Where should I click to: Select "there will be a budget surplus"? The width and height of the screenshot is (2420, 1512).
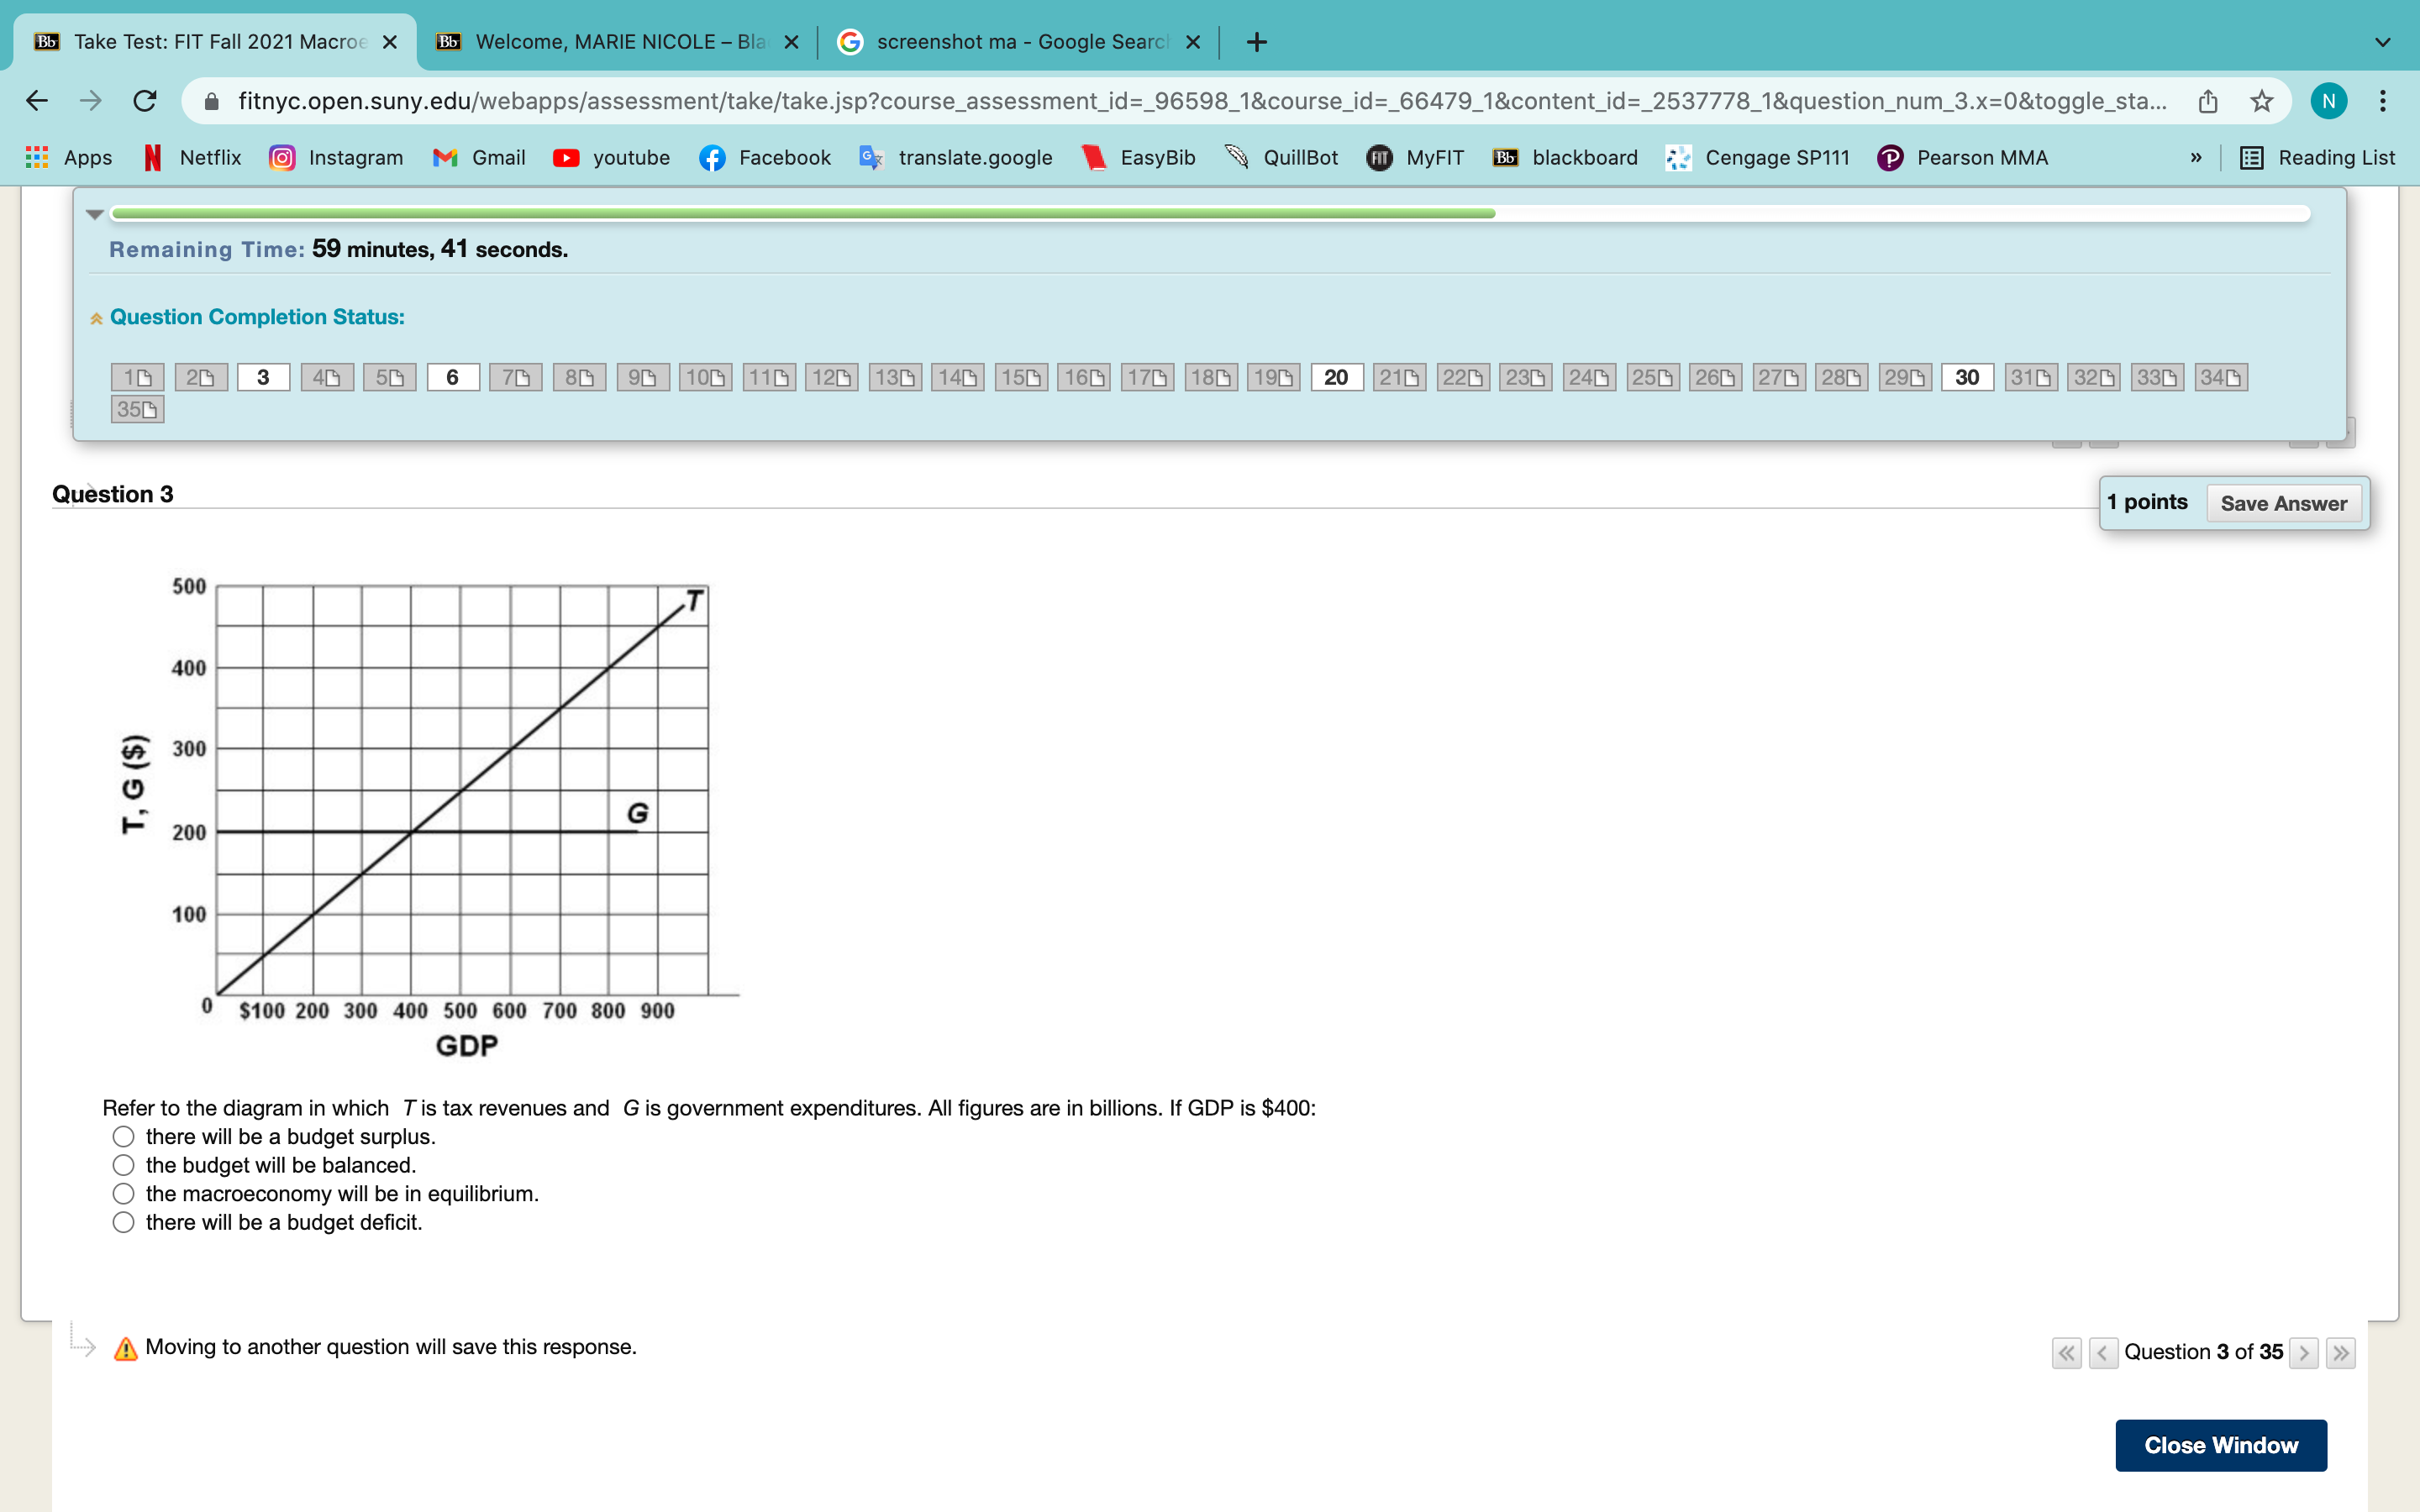tap(123, 1137)
